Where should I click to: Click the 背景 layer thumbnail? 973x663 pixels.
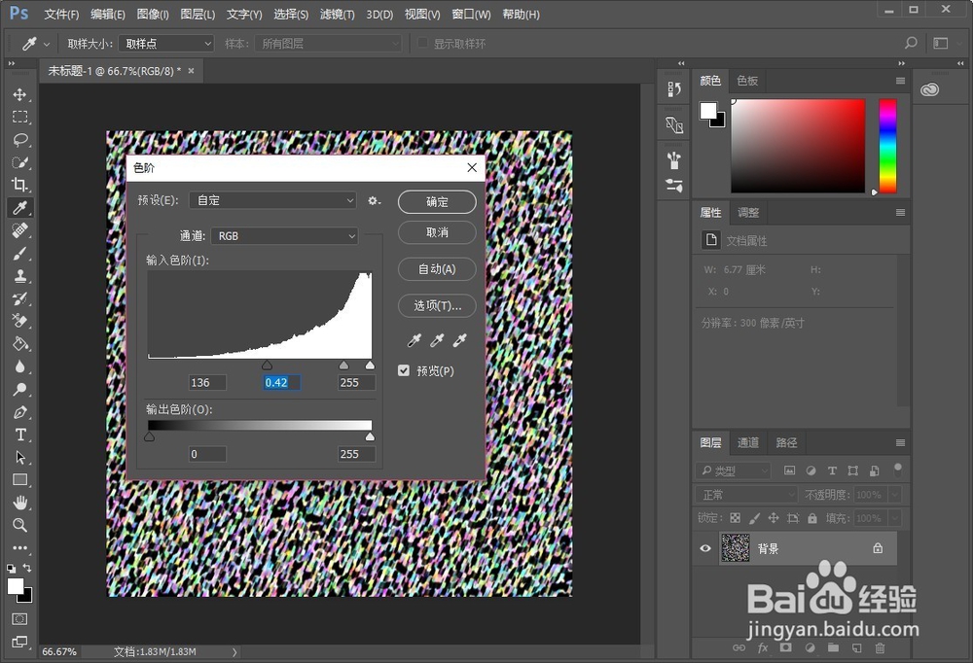coord(736,548)
